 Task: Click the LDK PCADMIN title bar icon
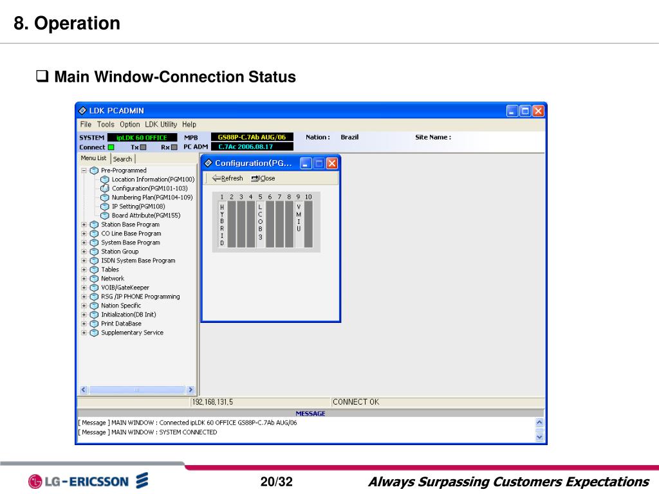coord(82,111)
